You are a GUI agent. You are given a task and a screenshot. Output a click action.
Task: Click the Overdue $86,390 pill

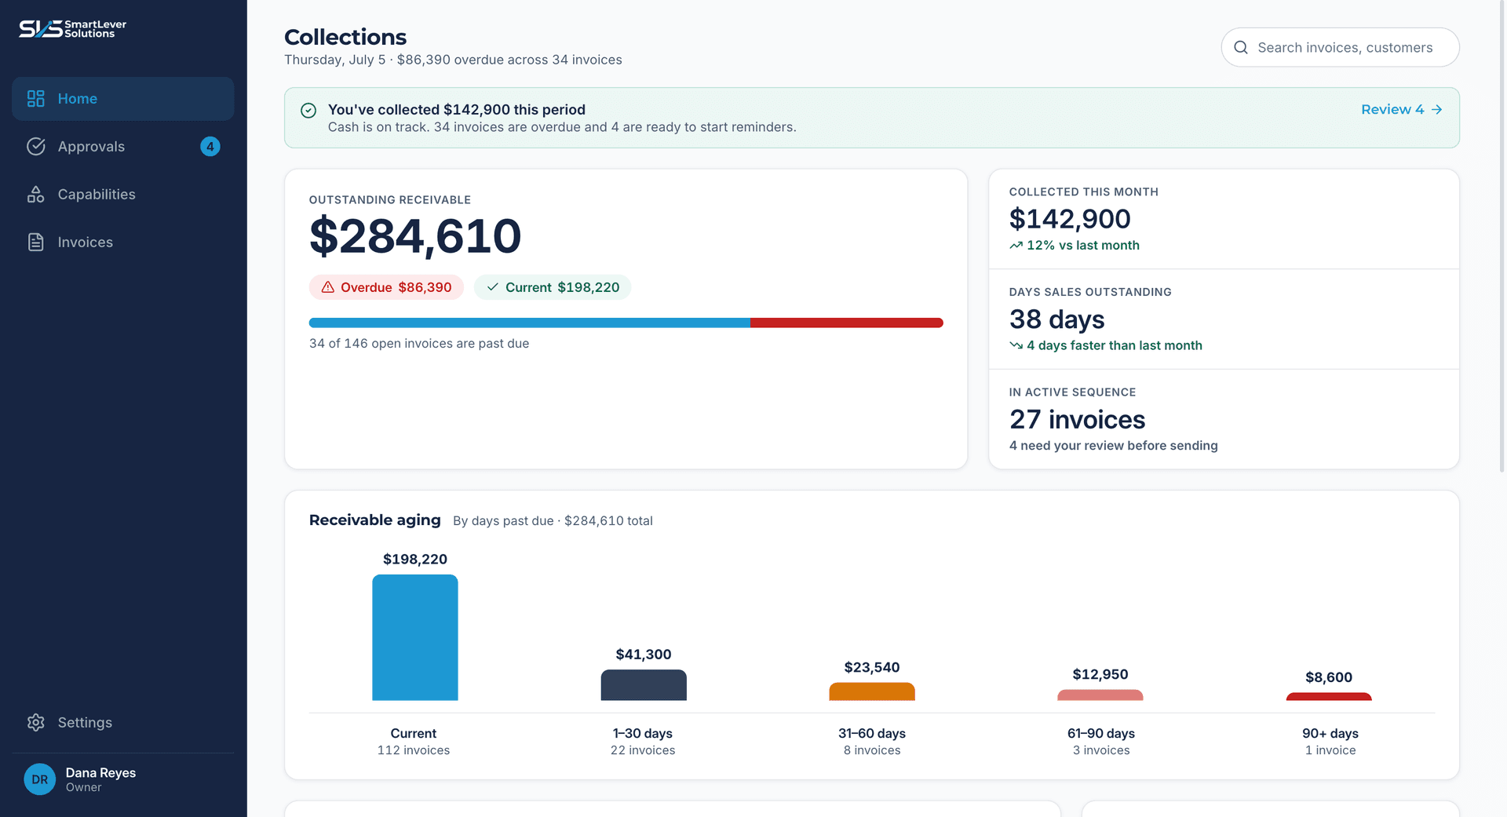pos(386,287)
